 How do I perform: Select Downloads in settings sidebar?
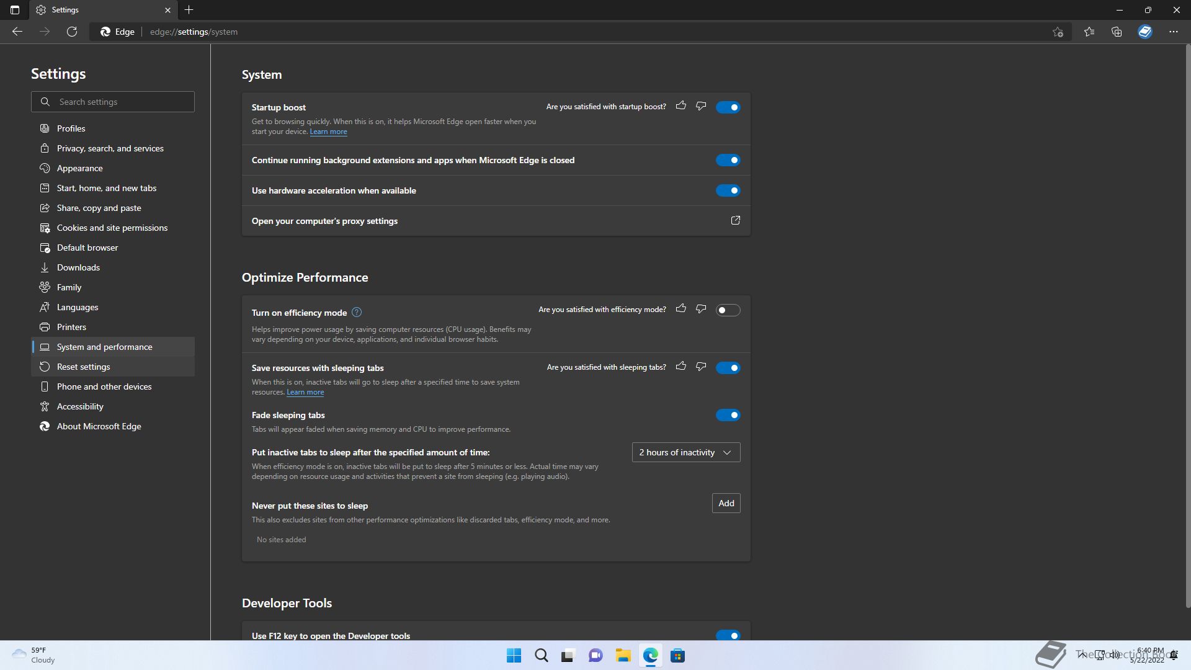[x=113, y=267]
